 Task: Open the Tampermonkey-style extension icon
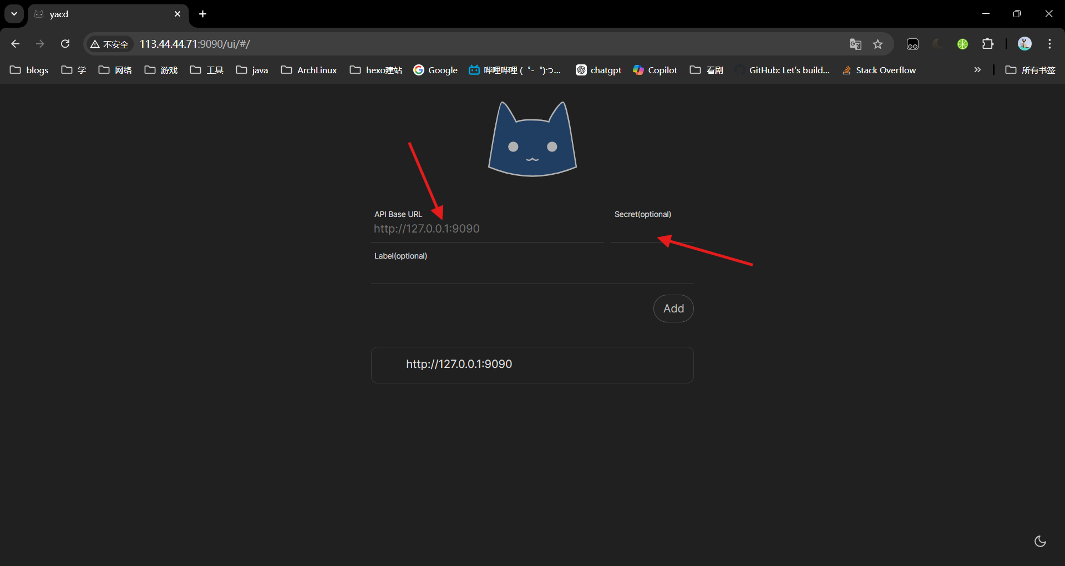[912, 44]
